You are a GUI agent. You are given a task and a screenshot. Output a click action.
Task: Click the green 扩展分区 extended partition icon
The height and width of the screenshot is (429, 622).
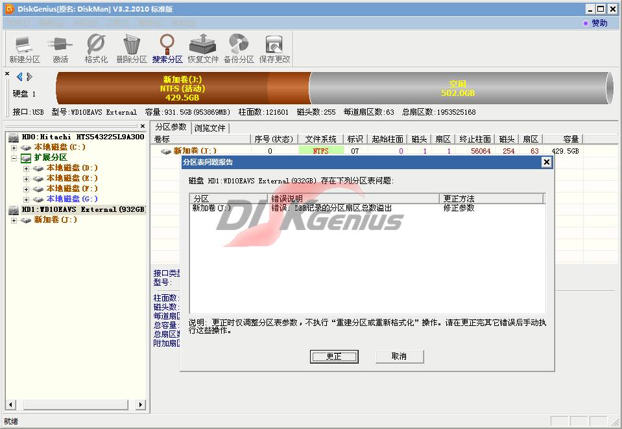[x=26, y=158]
